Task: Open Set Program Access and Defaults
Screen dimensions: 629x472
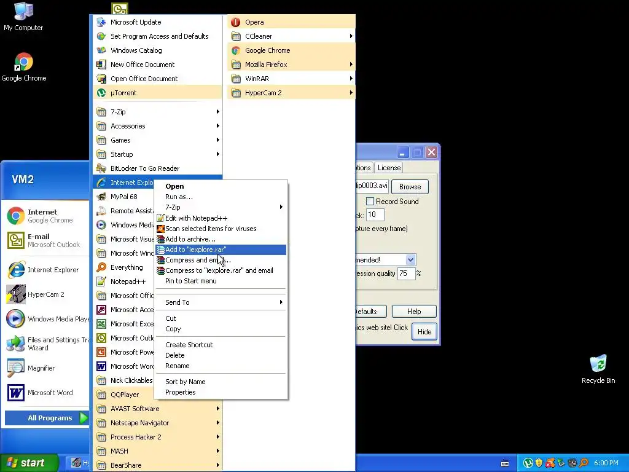Action: click(x=157, y=36)
